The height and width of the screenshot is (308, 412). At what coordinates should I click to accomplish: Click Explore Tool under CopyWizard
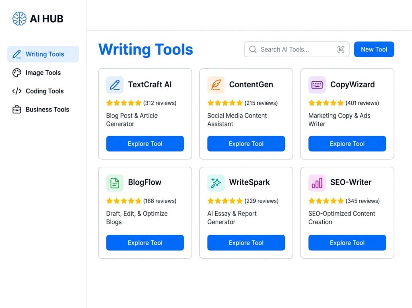[x=347, y=144]
